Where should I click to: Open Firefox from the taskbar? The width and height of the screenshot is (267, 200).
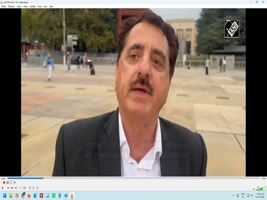click(x=29, y=196)
